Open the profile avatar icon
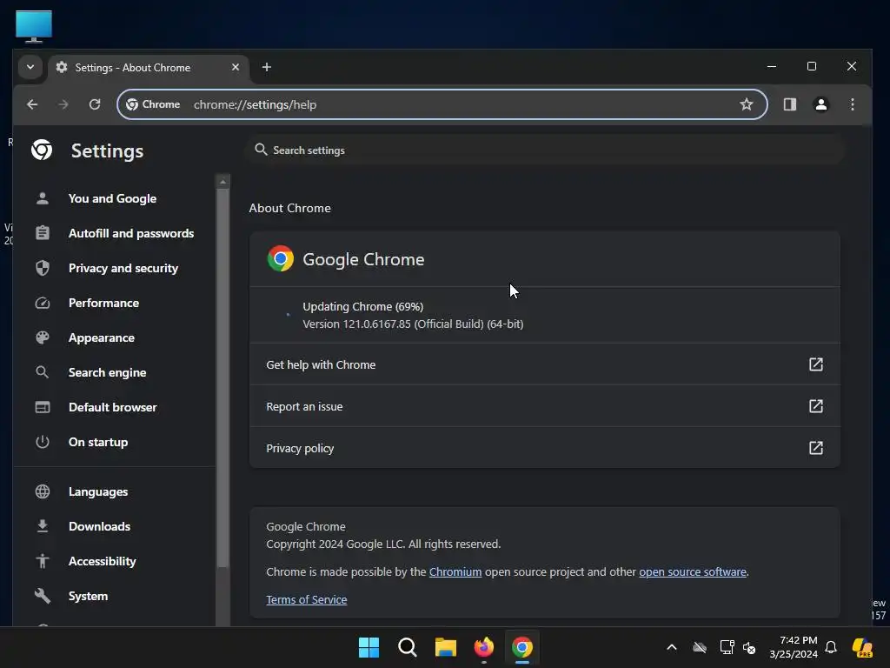Image resolution: width=890 pixels, height=668 pixels. (820, 104)
